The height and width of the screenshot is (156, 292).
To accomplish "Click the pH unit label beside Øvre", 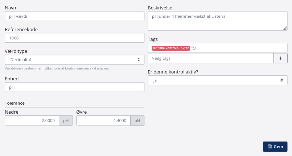I will pos(137,121).
